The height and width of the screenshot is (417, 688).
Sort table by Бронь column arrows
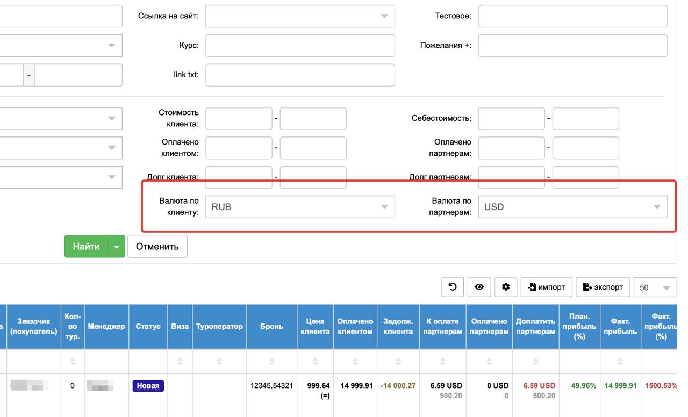(271, 362)
